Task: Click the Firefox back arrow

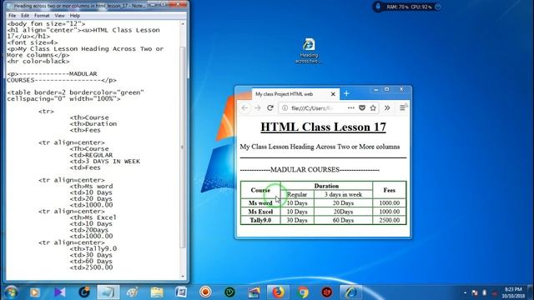Action: tap(244, 107)
